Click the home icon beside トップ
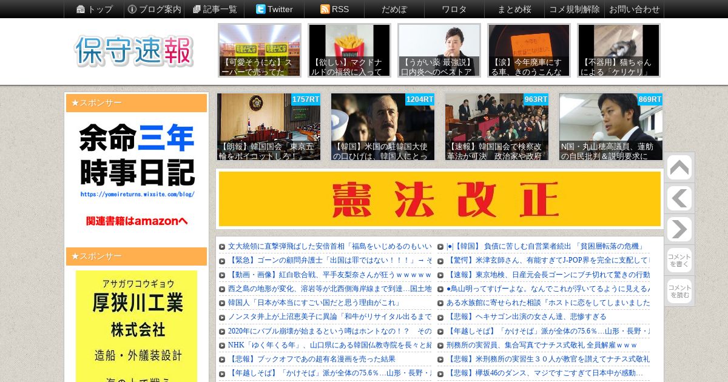 (81, 9)
